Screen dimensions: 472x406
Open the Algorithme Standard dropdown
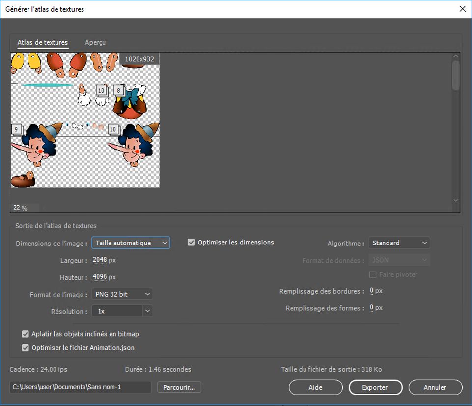(399, 243)
